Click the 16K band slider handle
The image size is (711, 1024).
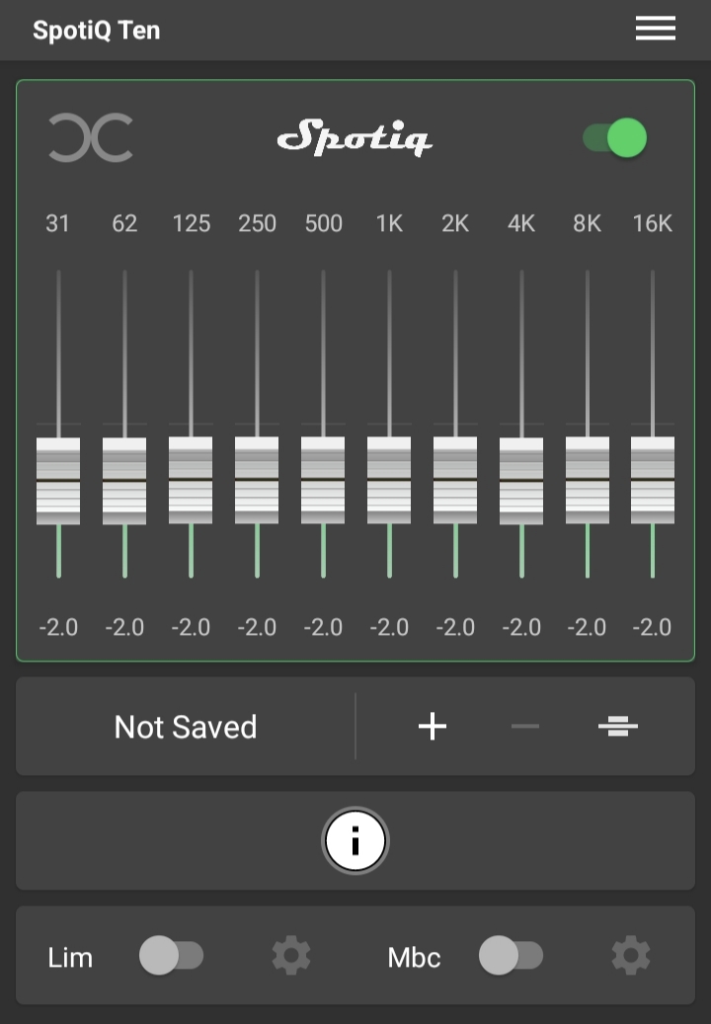(653, 481)
